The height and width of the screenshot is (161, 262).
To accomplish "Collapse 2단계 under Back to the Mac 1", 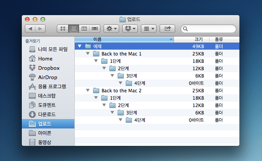I will pos(104,68).
